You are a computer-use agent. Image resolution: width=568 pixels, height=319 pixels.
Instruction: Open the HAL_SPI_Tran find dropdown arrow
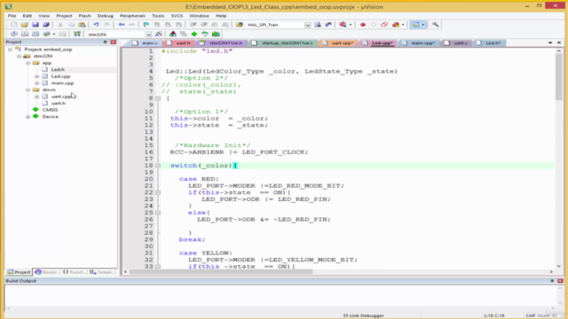pos(308,25)
